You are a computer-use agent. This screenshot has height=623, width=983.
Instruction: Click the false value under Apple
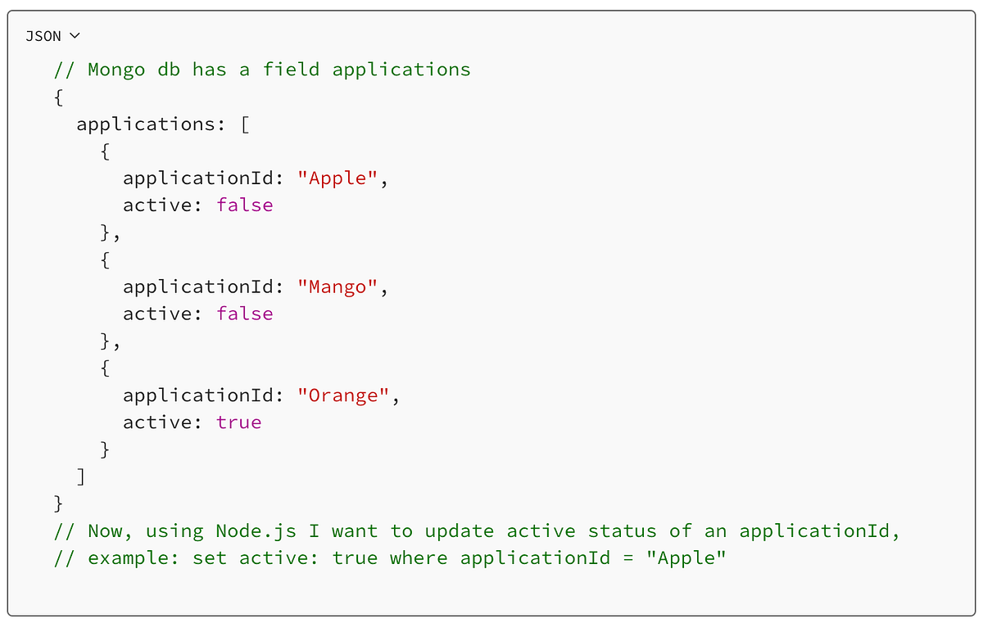point(245,205)
